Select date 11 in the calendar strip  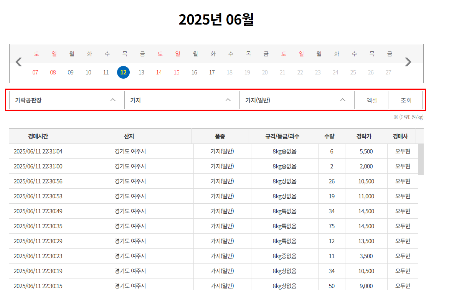(x=106, y=72)
